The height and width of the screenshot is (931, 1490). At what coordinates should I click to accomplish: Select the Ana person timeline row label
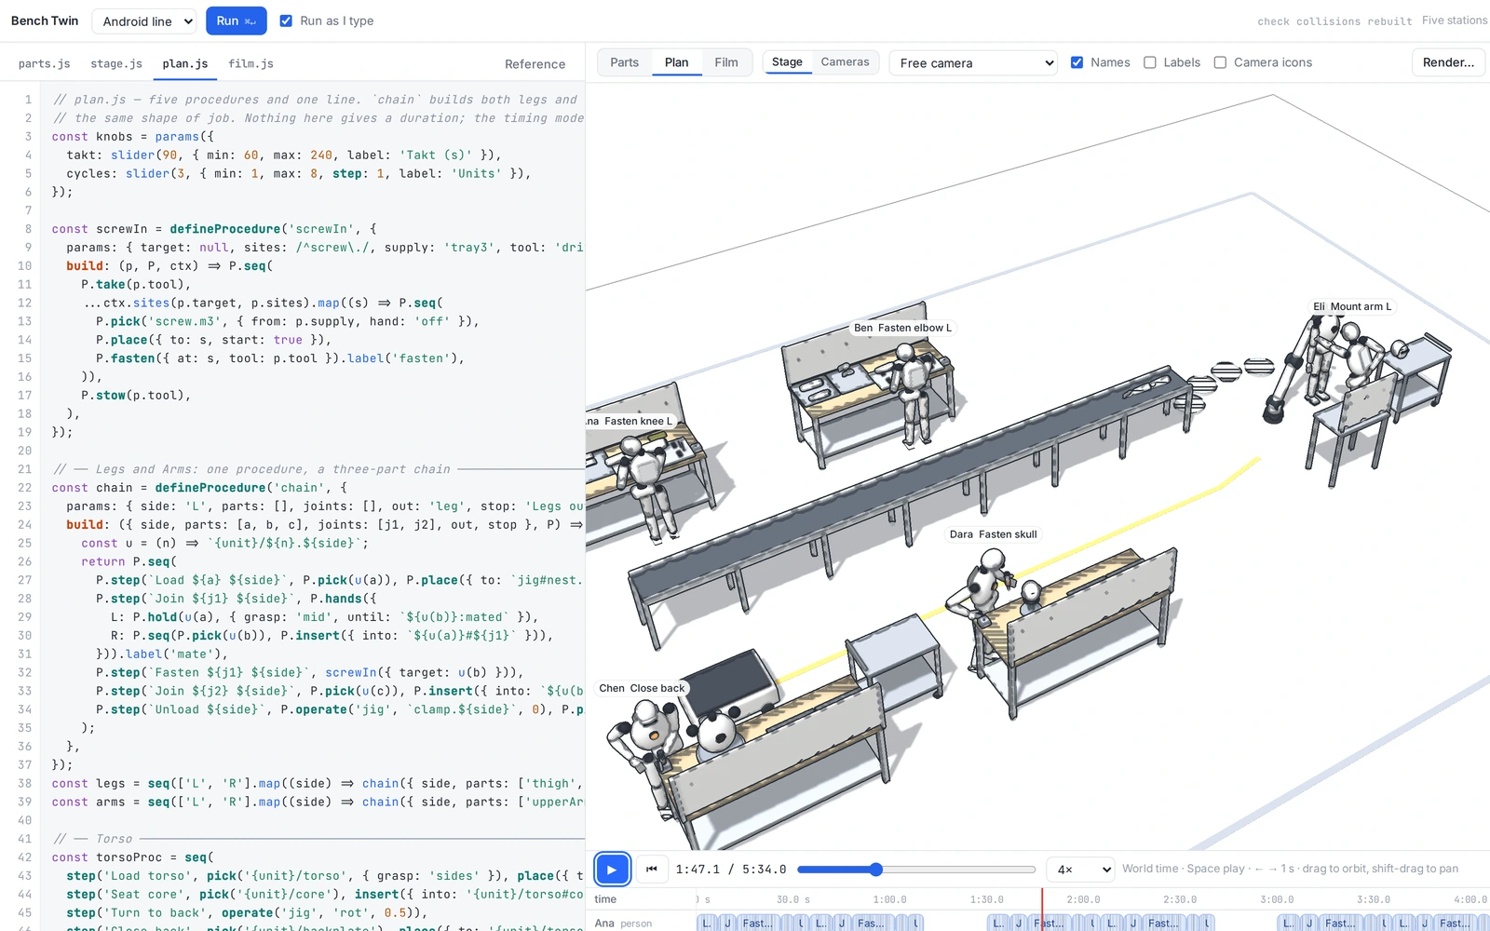(x=623, y=924)
